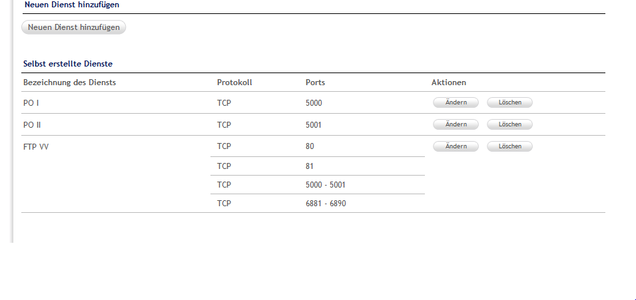
Task: Click the FTP VV service name
Action: [36, 146]
